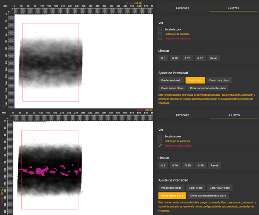Choose clean level 30 in lower panel
The height and width of the screenshot is (215, 259).
201,165
